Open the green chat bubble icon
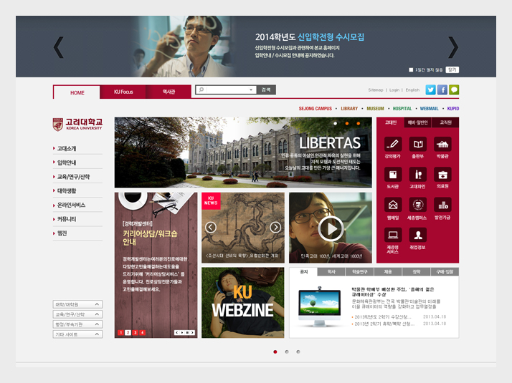This screenshot has width=512, height=383. click(x=454, y=89)
